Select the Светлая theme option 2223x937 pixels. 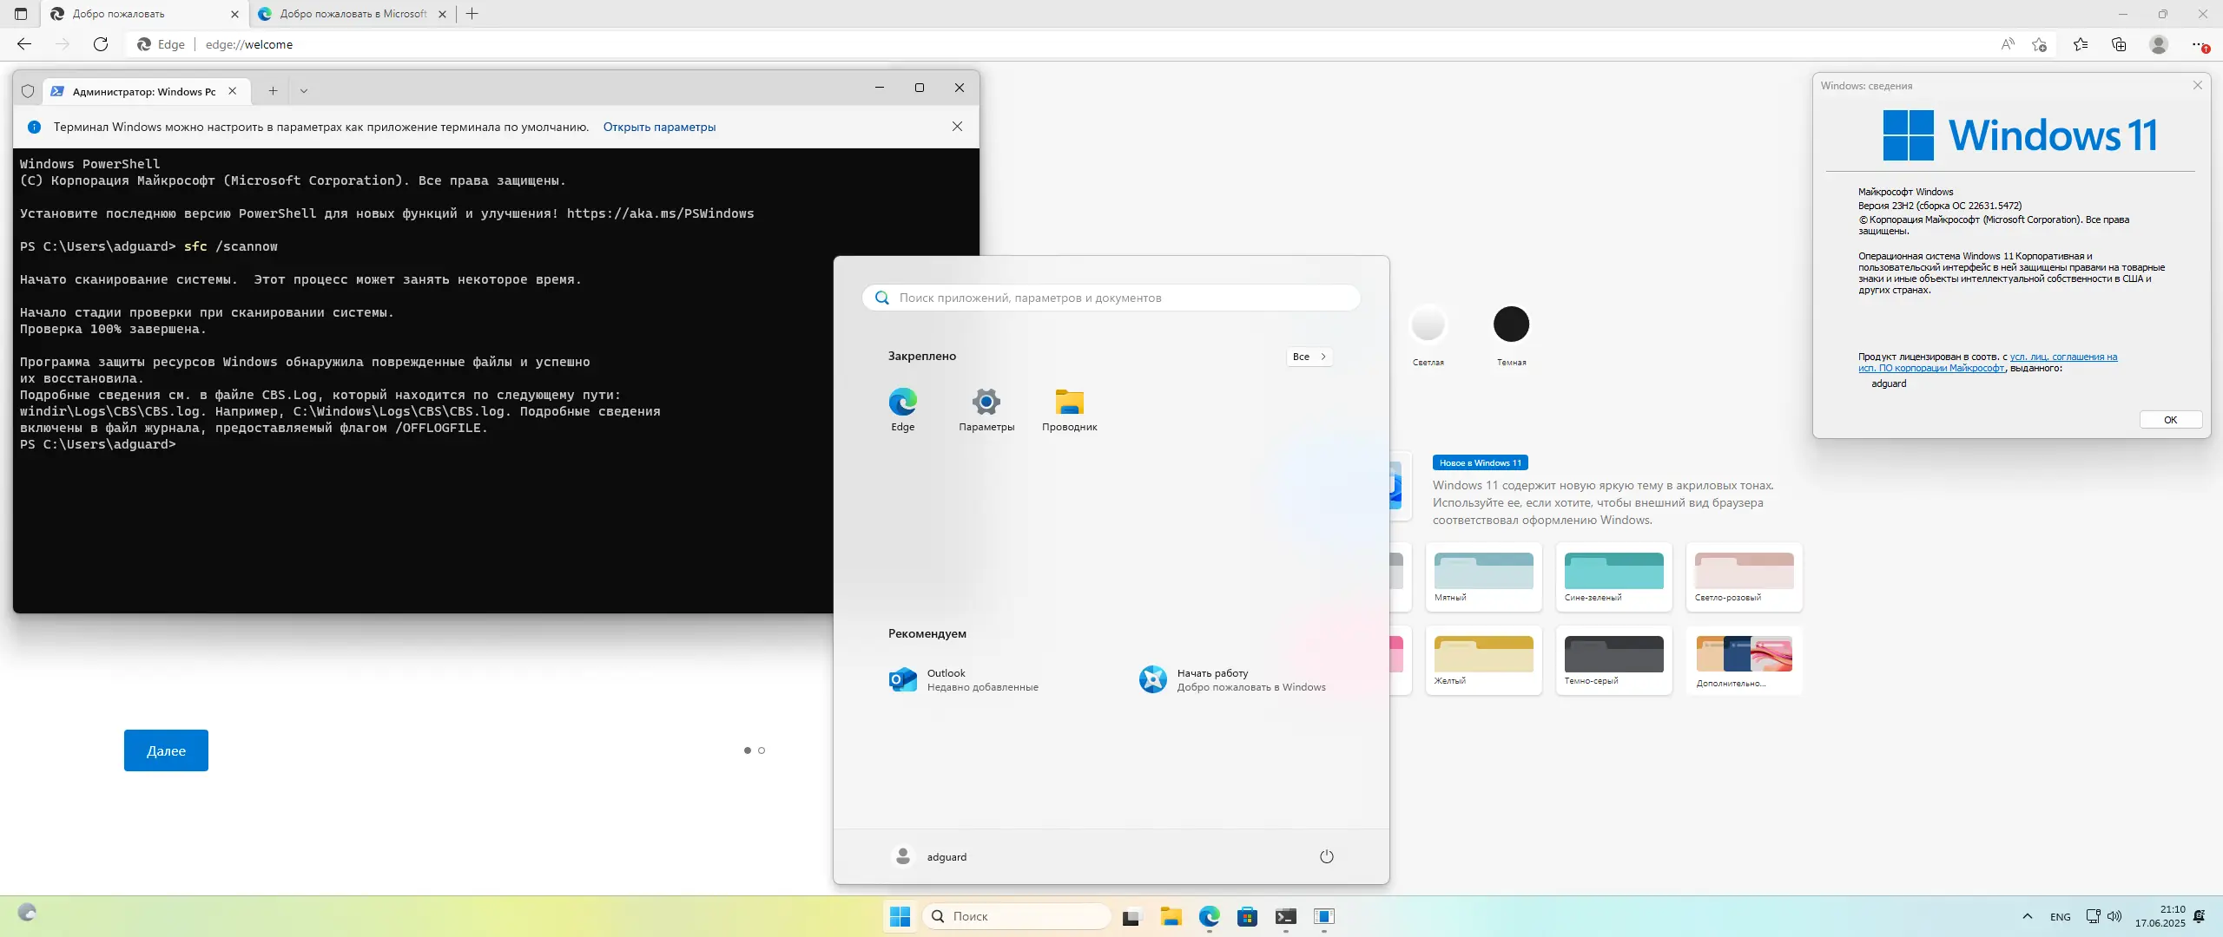[1428, 324]
